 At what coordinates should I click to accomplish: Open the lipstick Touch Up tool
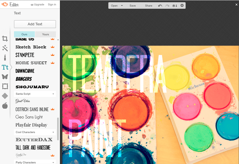tap(5, 58)
